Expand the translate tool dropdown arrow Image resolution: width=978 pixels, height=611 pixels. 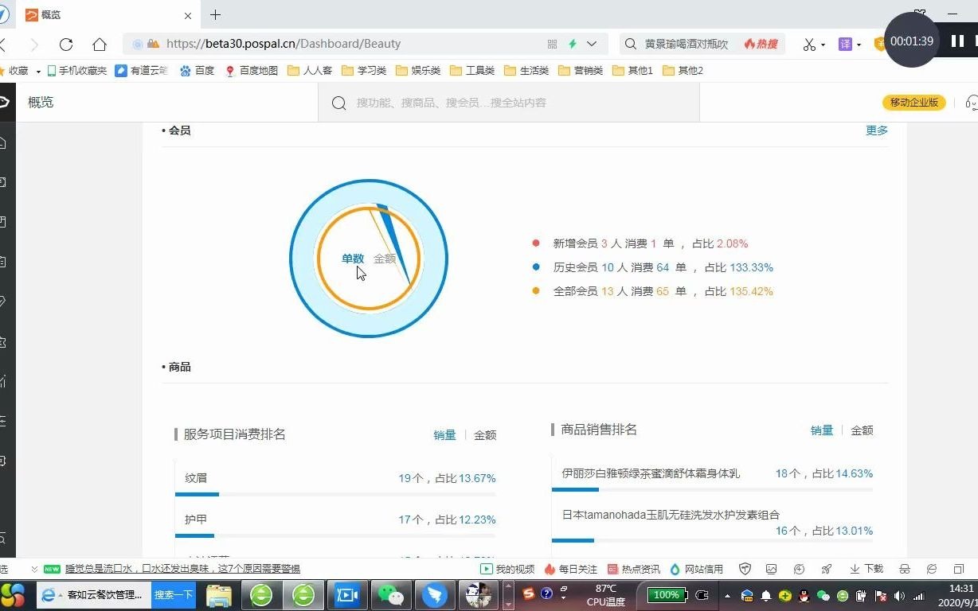pos(859,45)
